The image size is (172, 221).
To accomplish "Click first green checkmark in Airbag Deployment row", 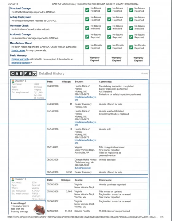I will coord(87,19).
